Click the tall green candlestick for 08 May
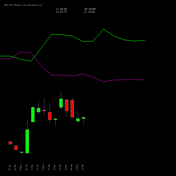Viewport: 176px width, 176px height. (27, 141)
